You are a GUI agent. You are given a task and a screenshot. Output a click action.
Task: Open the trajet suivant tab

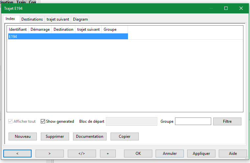coord(58,19)
